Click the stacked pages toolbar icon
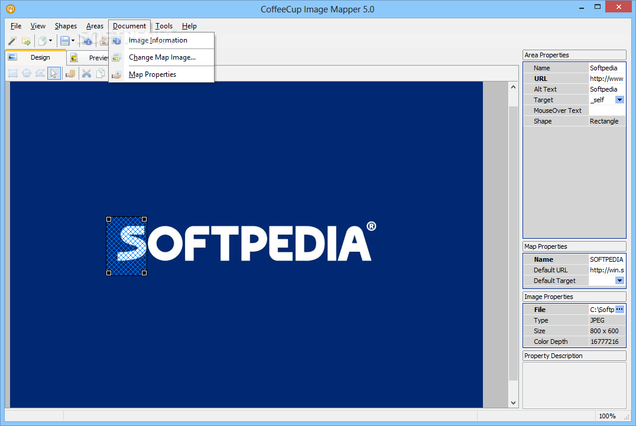The image size is (636, 426). tap(42, 41)
